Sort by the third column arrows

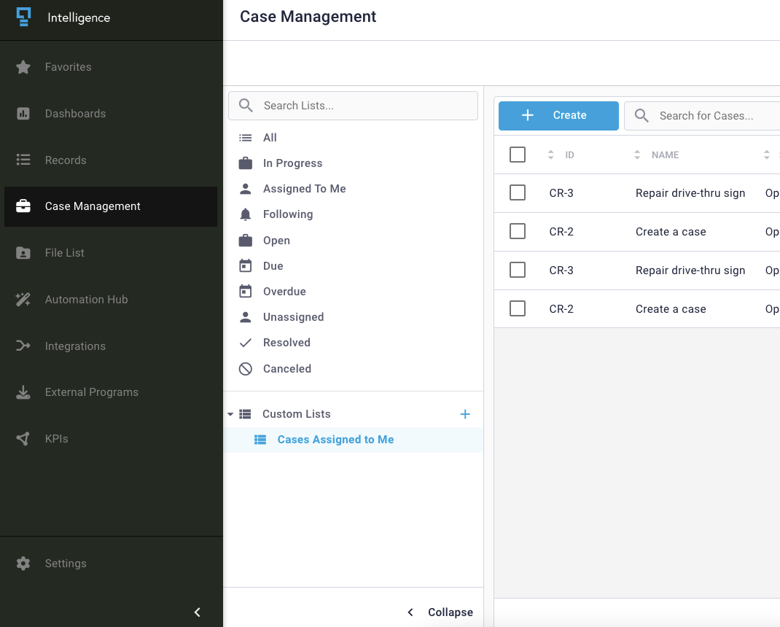coord(767,155)
